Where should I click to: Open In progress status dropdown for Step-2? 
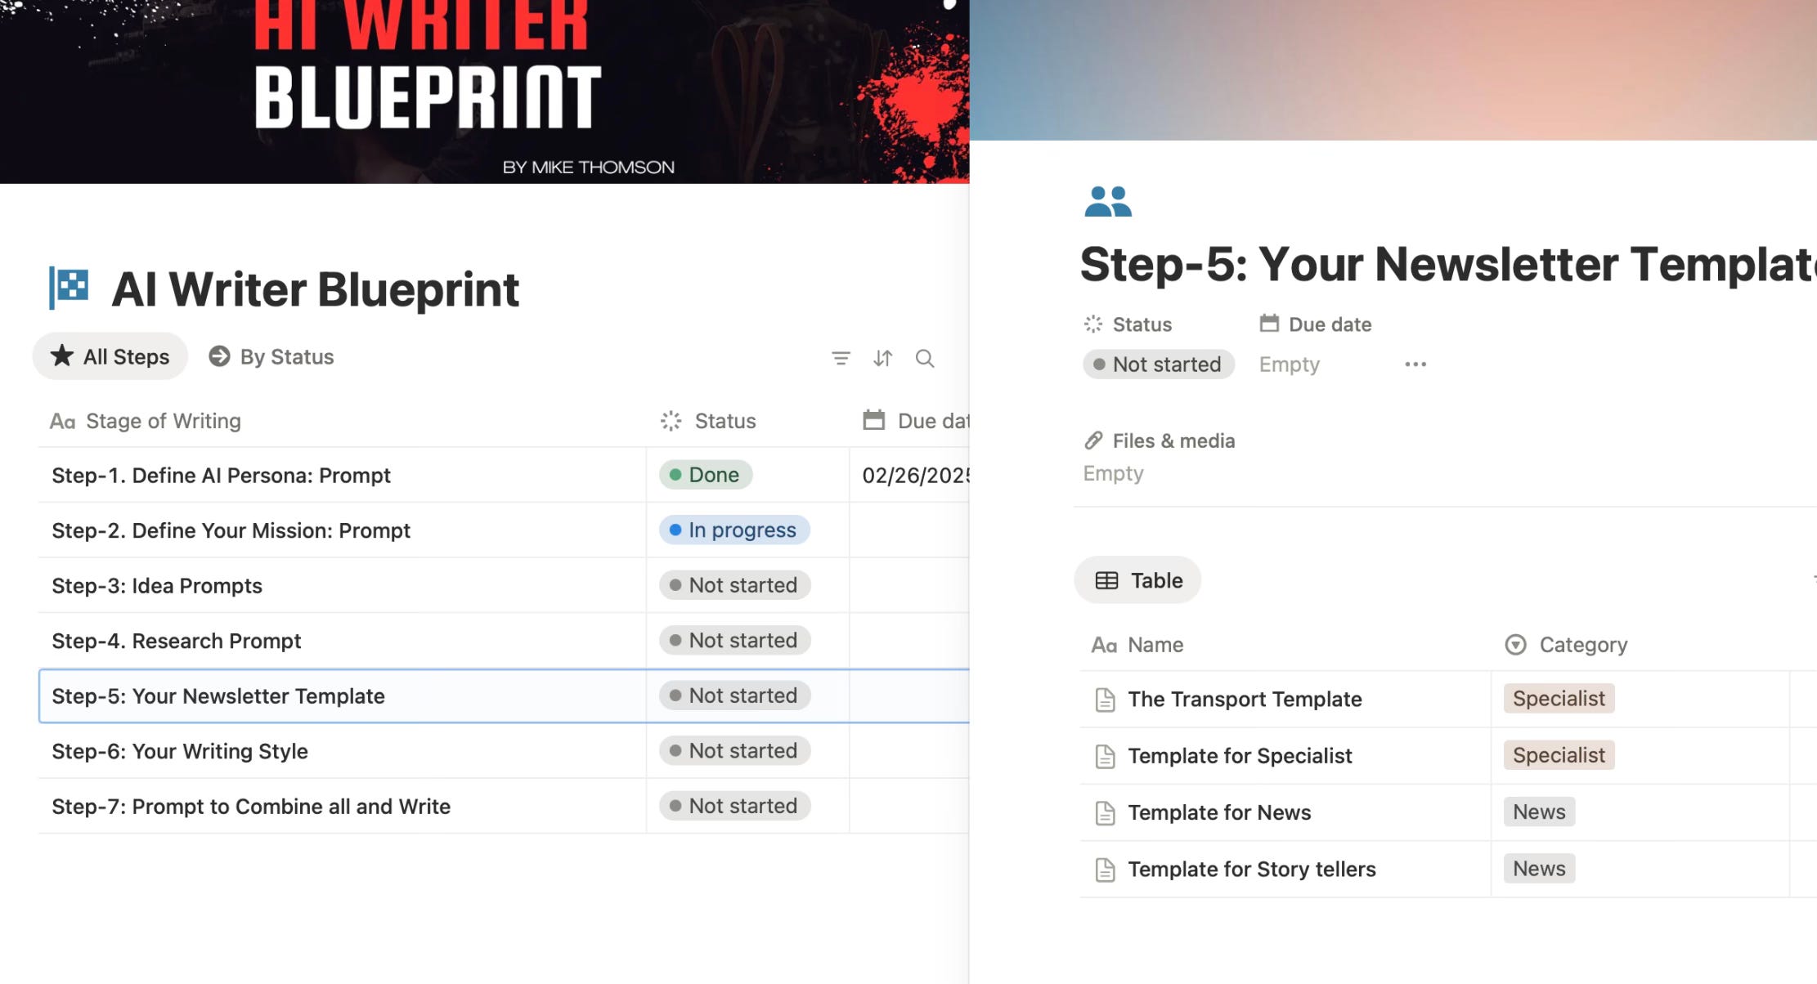click(734, 530)
